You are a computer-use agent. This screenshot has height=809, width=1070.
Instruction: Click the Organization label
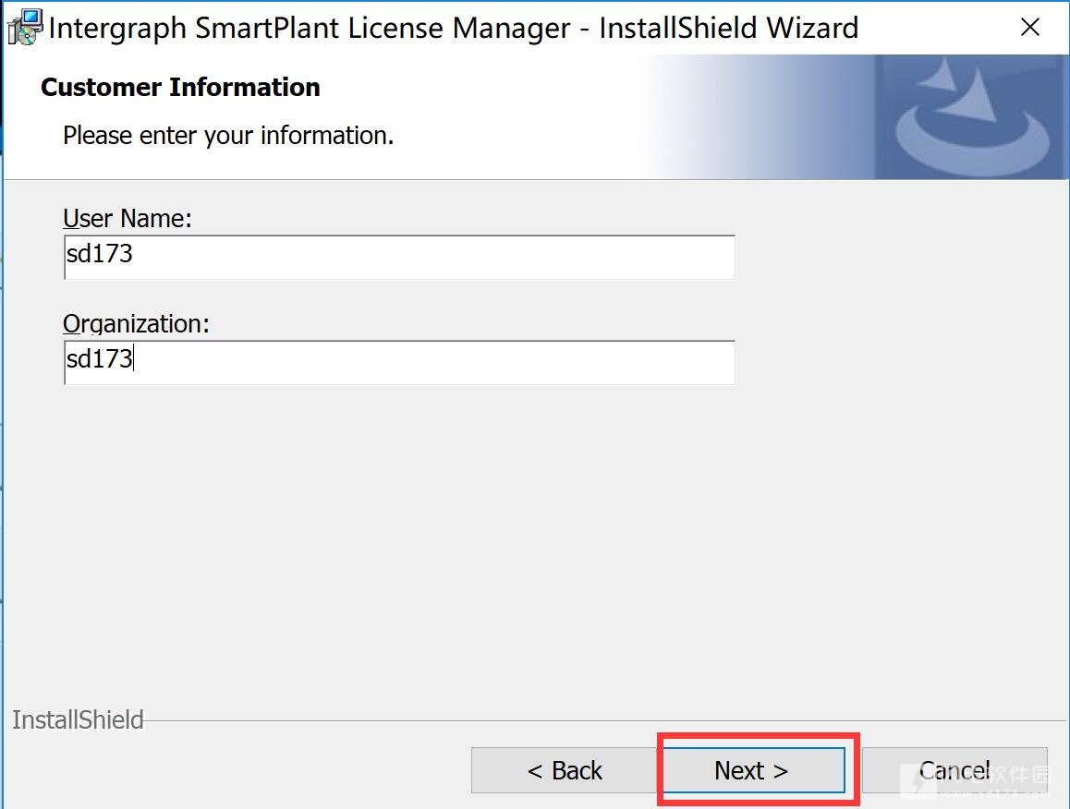[136, 323]
